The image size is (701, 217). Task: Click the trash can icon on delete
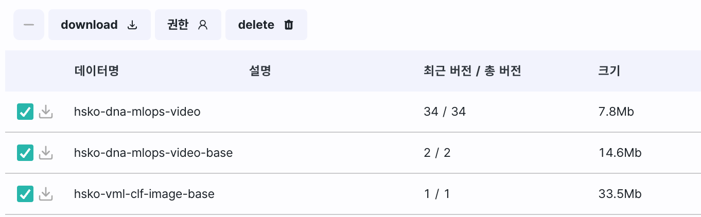click(x=289, y=25)
